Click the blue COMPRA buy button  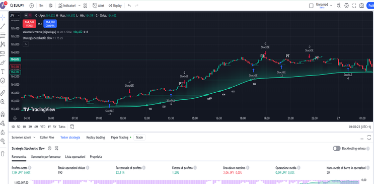pyautogui.click(x=50, y=24)
